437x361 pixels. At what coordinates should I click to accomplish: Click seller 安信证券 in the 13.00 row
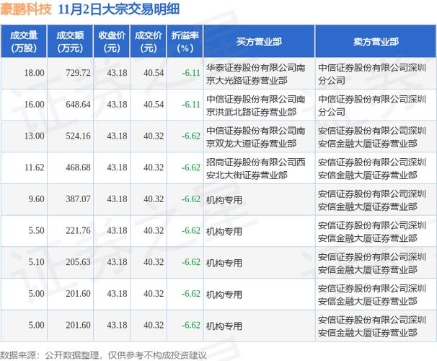click(372, 137)
